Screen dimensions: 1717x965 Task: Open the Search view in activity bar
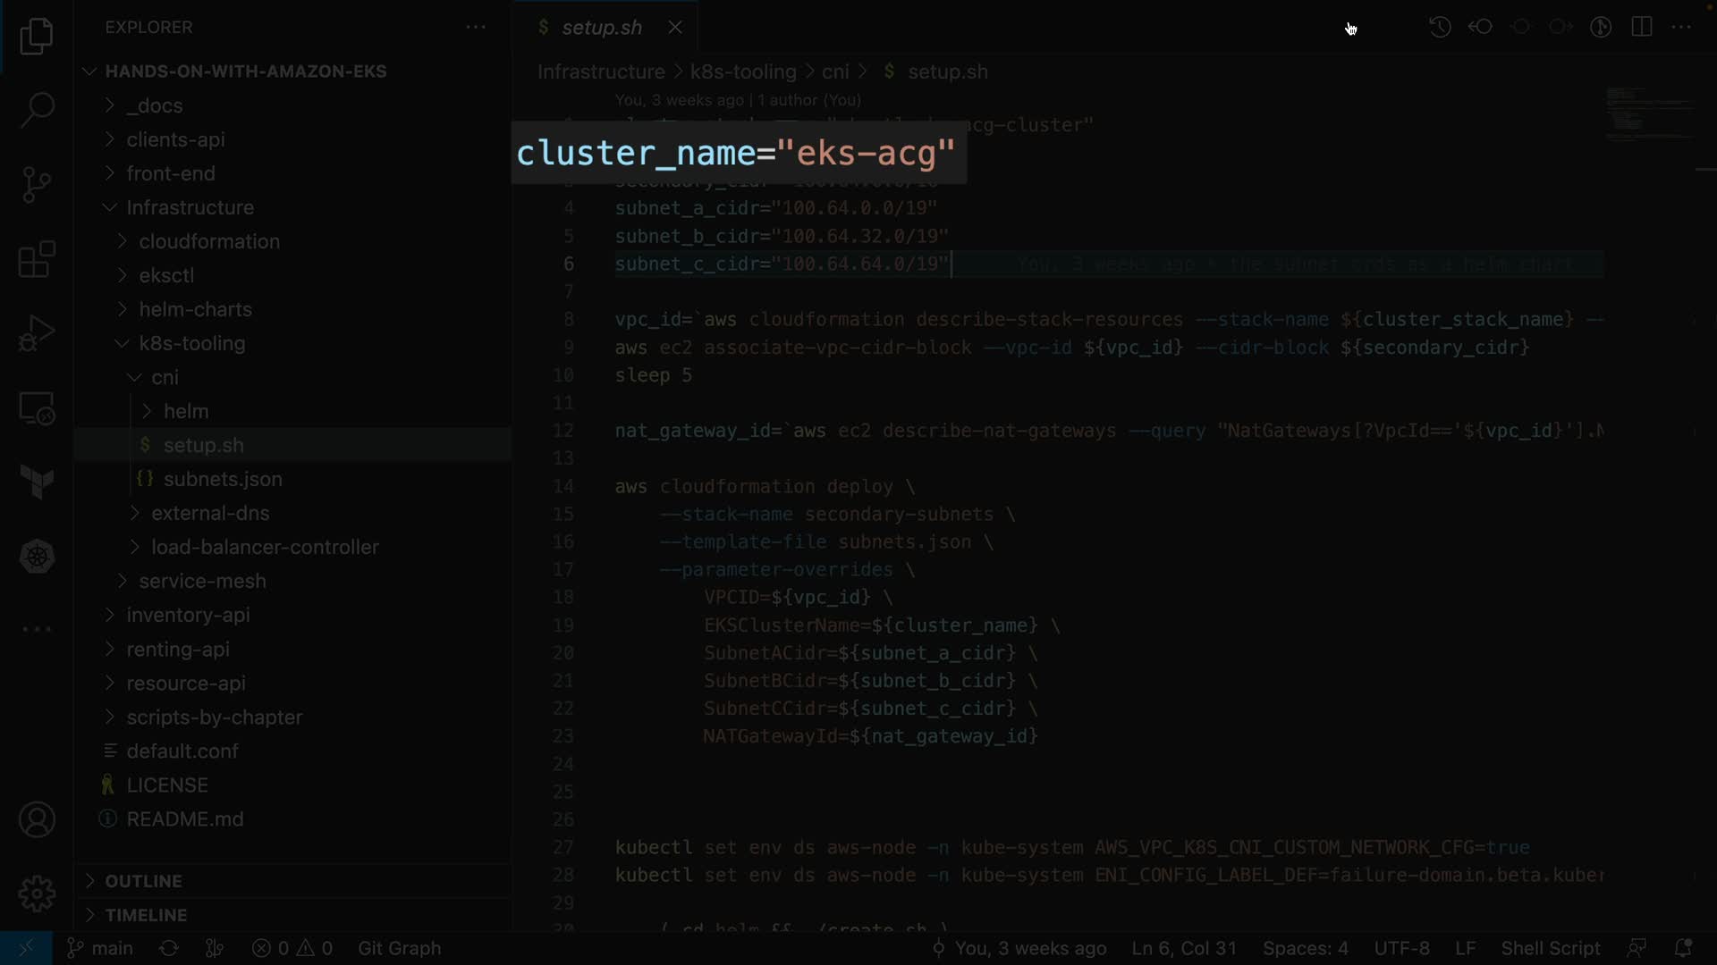[x=37, y=111]
